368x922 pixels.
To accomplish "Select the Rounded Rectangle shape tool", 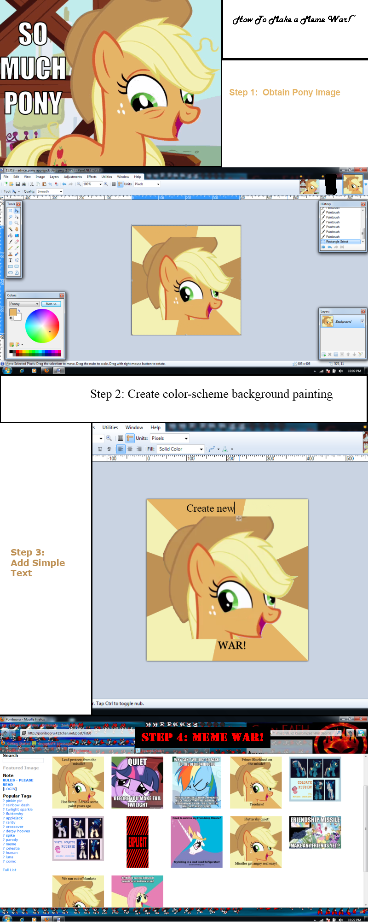I will pyautogui.click(x=17, y=266).
